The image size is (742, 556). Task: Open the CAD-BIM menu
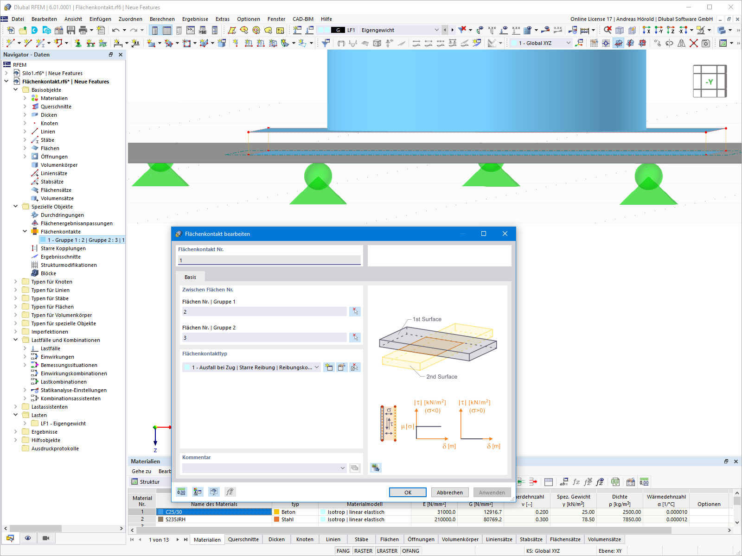303,19
